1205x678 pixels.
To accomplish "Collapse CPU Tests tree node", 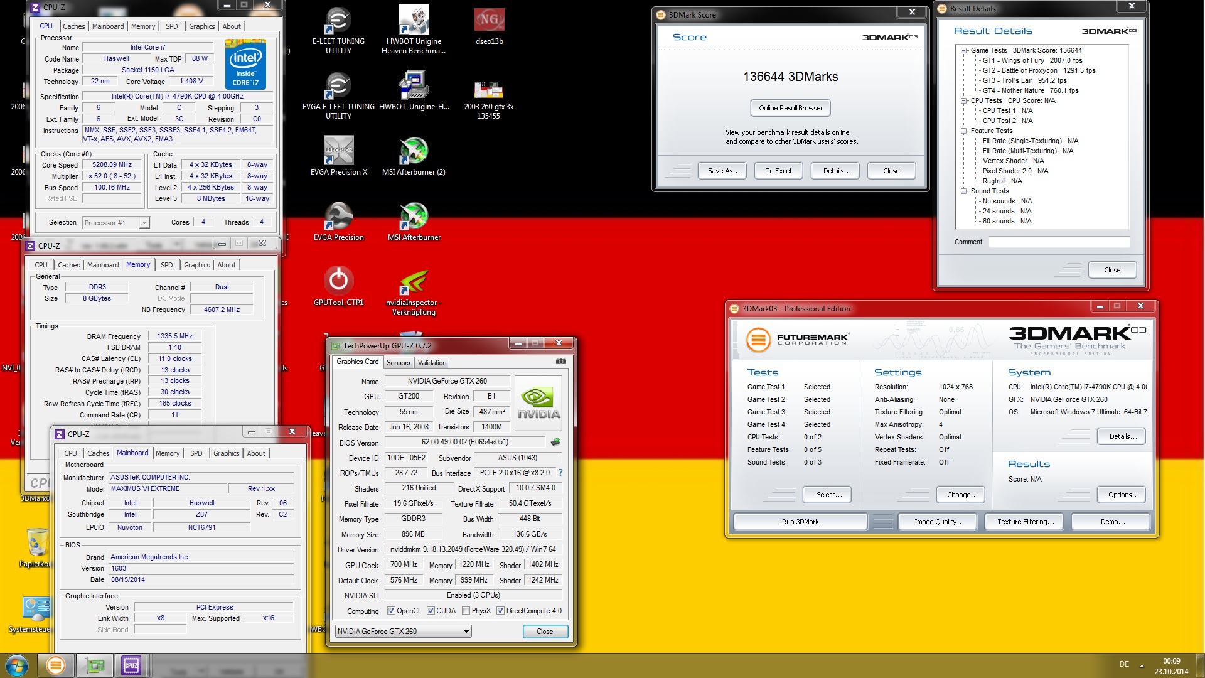I will [963, 100].
